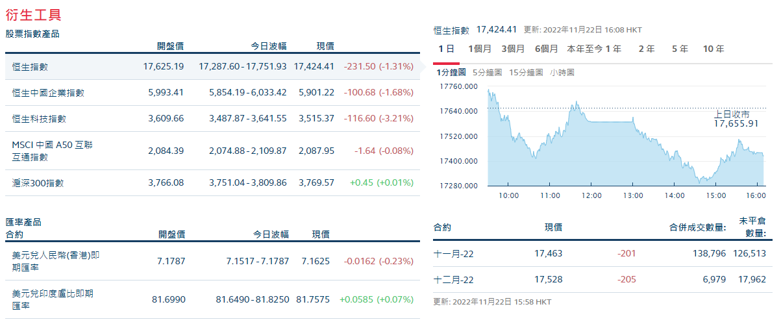
Task: Select the 5 年 chart tab
Action: 680,49
